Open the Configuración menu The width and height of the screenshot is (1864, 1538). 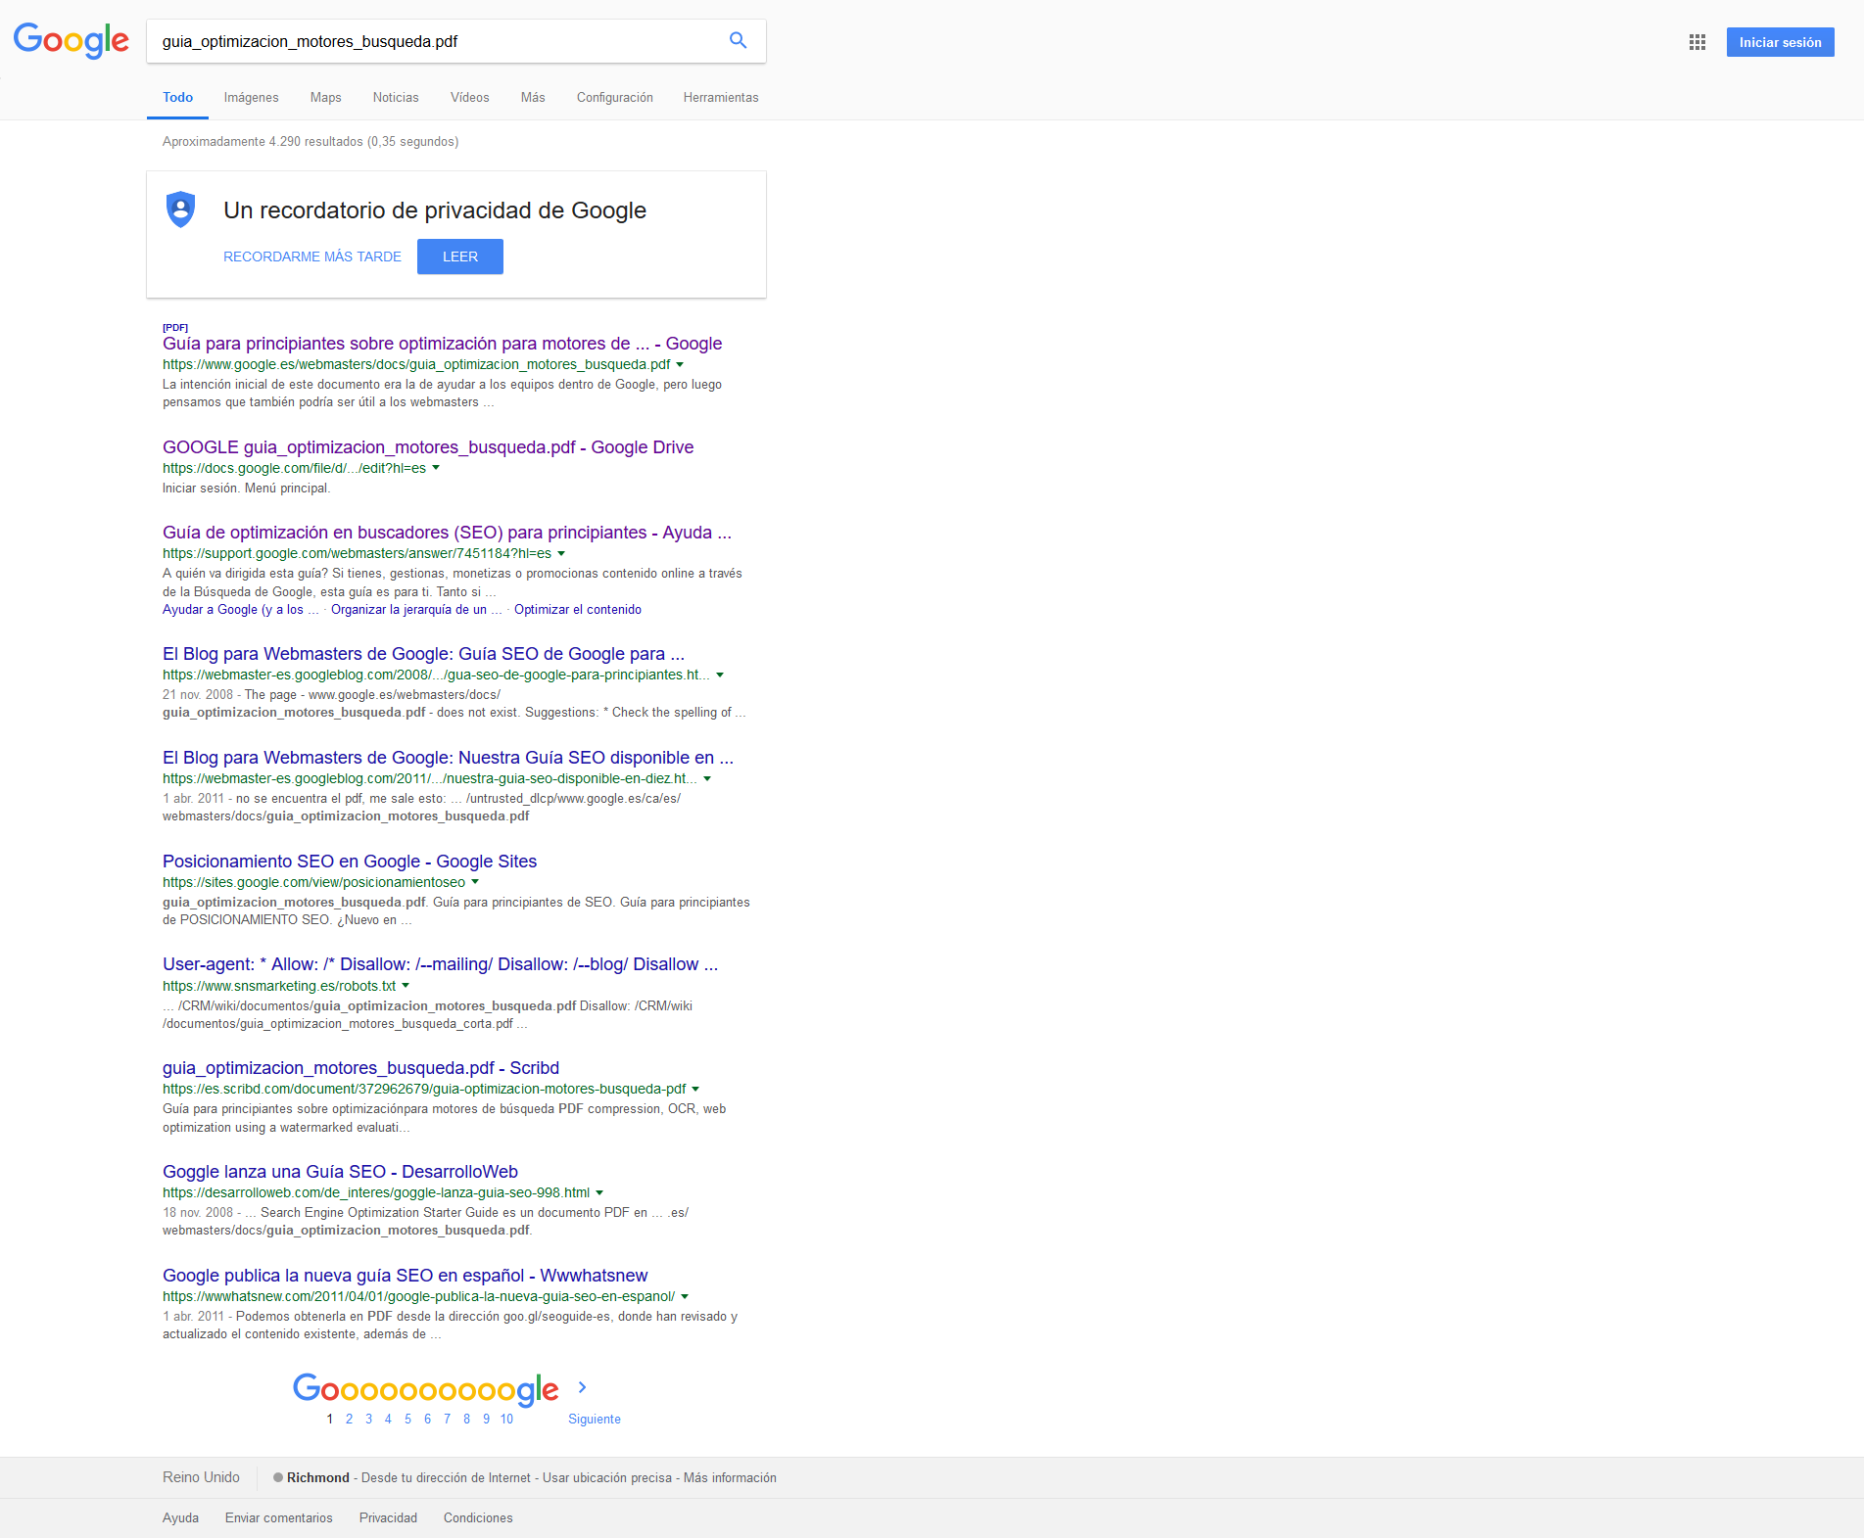tap(615, 98)
